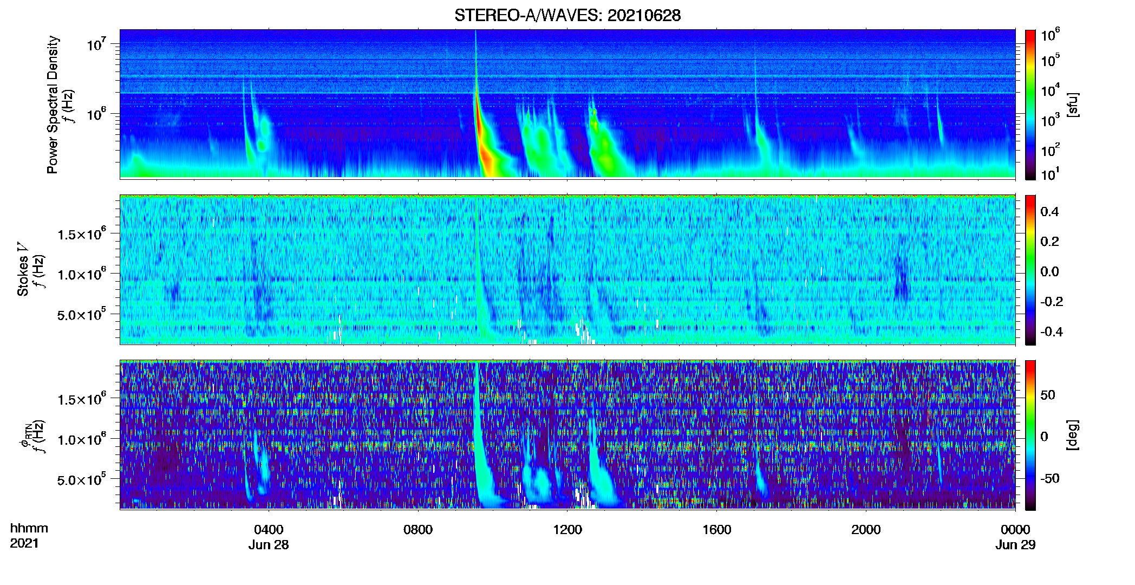Click the 2000 time axis label
1135x585 pixels.
866,530
